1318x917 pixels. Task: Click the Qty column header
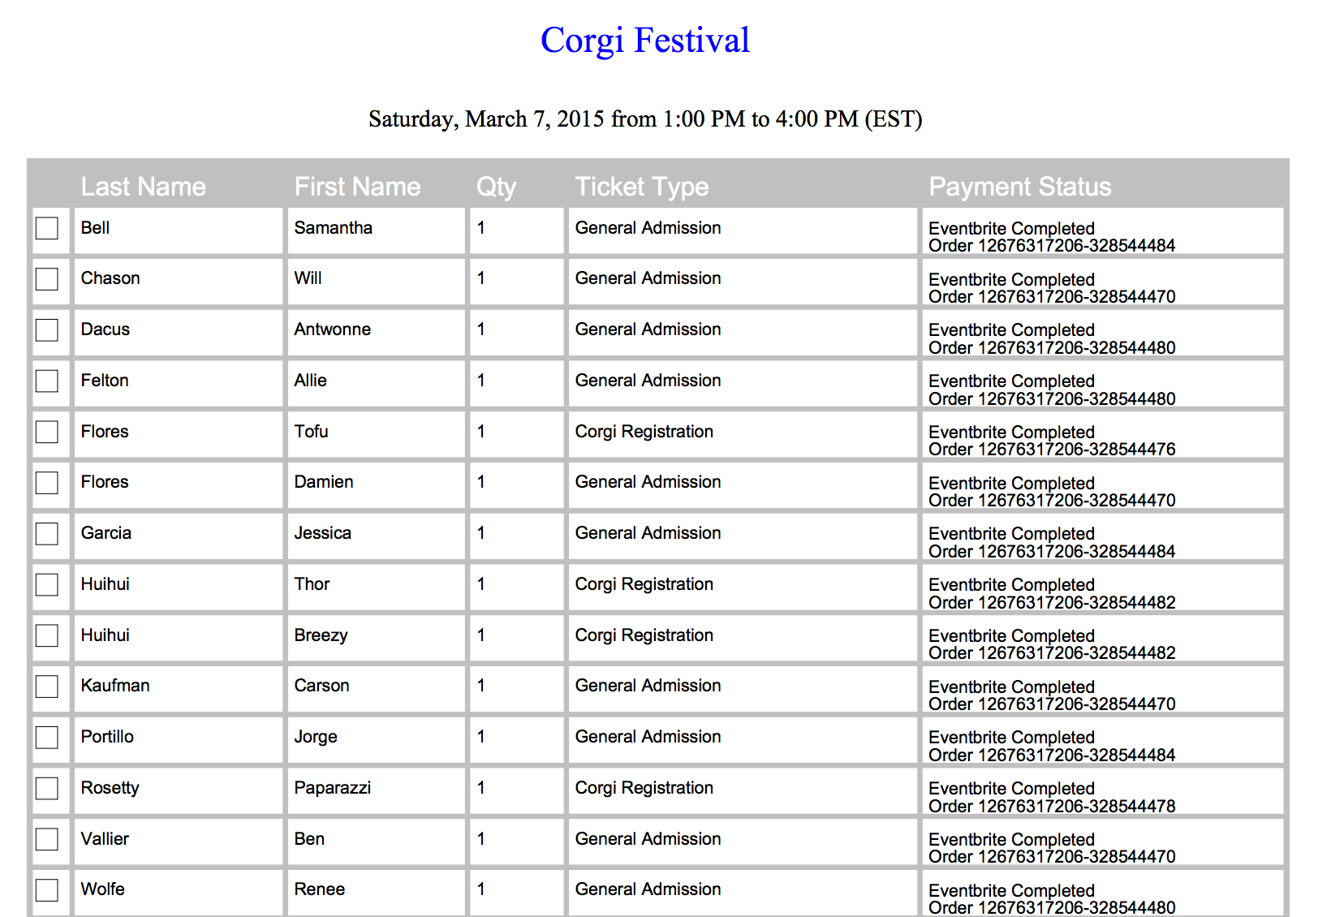496,187
